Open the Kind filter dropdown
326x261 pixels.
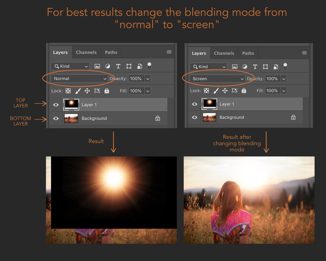pyautogui.click(x=69, y=66)
